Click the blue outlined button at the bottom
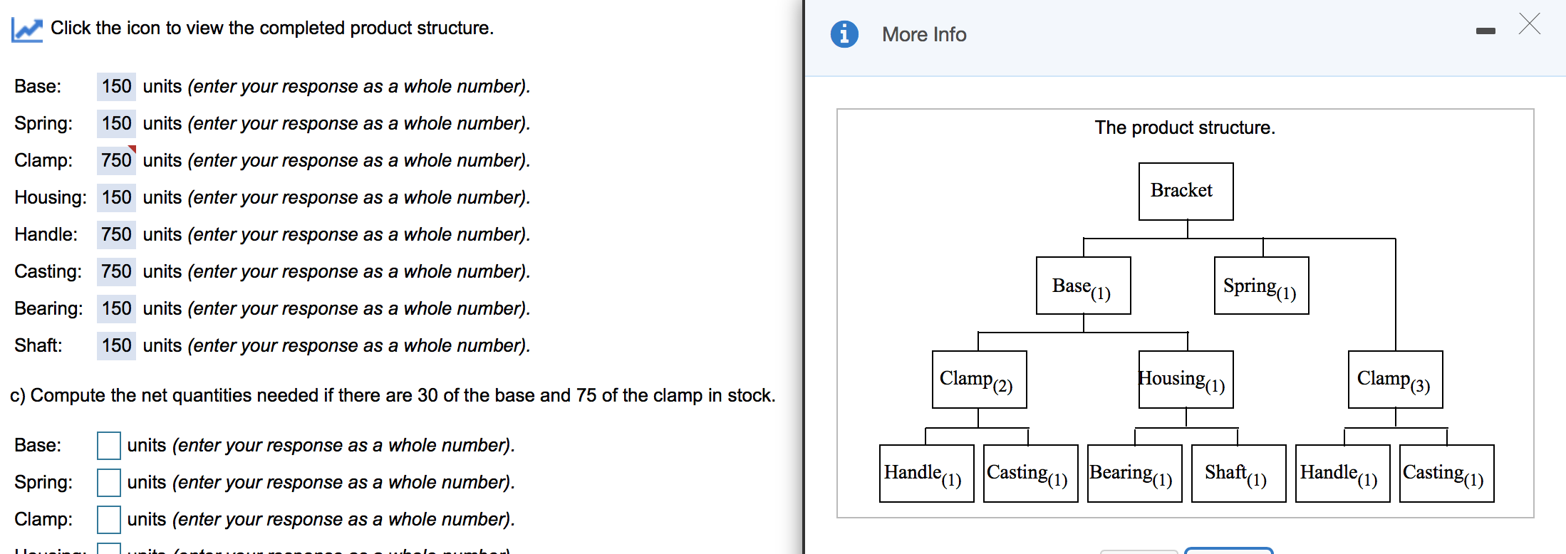Viewport: 1566px width, 554px height. (x=1230, y=552)
